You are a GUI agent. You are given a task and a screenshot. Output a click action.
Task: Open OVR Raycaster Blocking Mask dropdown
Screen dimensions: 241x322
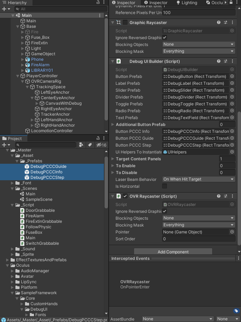pyautogui.click(x=198, y=225)
